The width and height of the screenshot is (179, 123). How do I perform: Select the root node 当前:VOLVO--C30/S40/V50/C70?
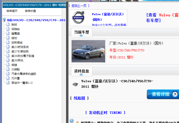(x=36, y=20)
